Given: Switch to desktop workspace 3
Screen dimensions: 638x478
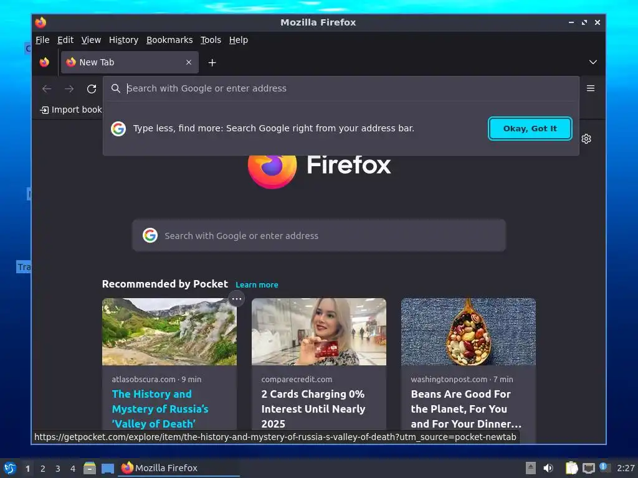Looking at the screenshot, I should (x=58, y=469).
